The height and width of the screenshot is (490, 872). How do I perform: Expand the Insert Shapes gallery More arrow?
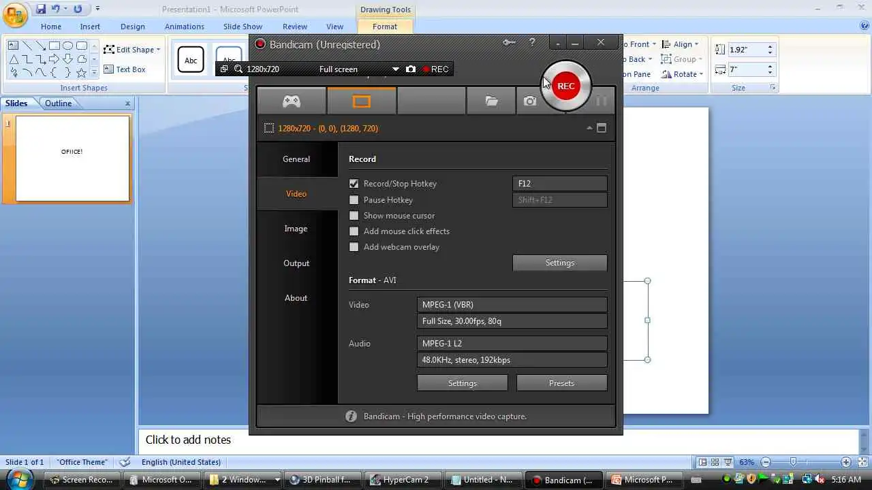click(93, 72)
